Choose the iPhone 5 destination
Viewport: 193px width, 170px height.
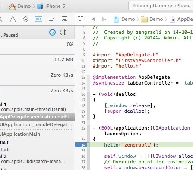point(51,6)
